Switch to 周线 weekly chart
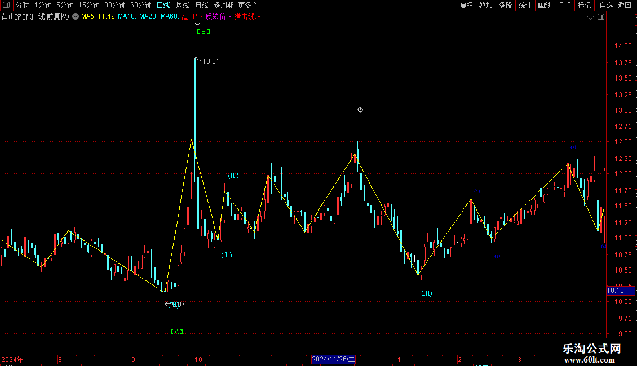The width and height of the screenshot is (637, 366). point(183,5)
